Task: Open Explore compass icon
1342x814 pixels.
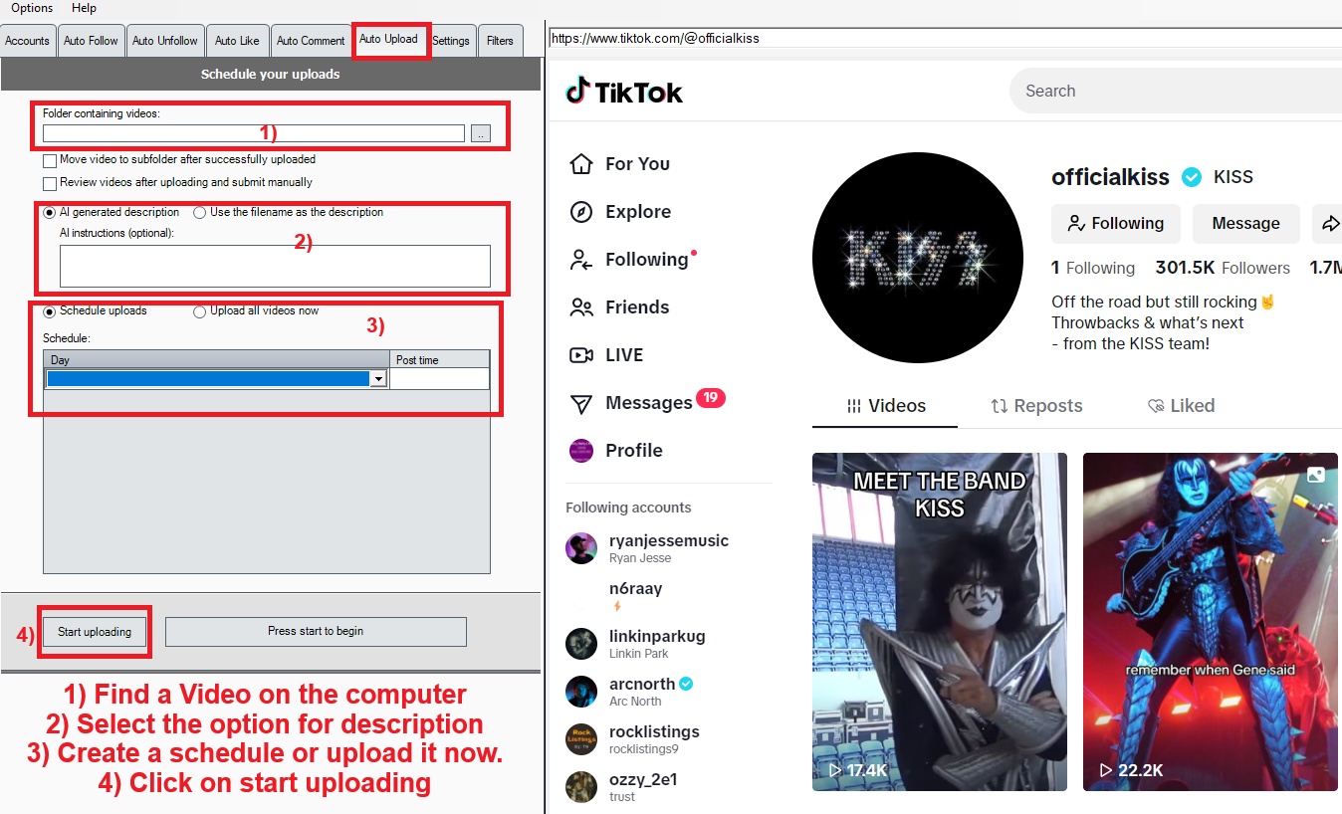Action: pyautogui.click(x=581, y=212)
